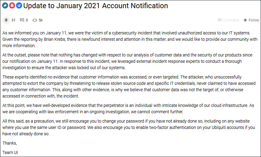The width and height of the screenshot is (261, 157).
Task: Click the 'Thanks,' closing line
Action: 10,143
